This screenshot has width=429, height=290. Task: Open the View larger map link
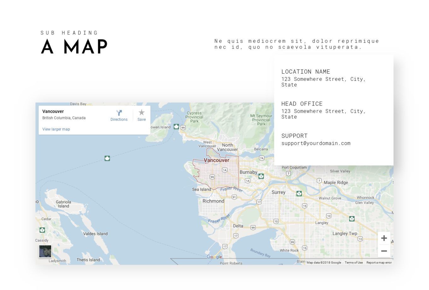56,129
